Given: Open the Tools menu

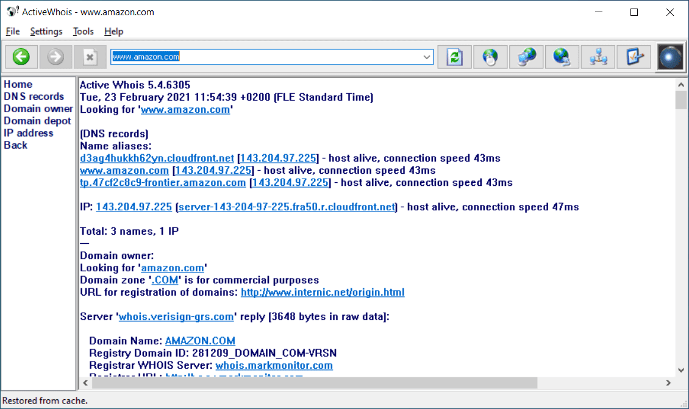Looking at the screenshot, I should click(83, 31).
